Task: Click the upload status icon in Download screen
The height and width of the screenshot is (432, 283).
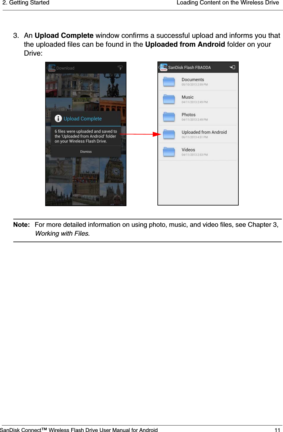Action: [x=120, y=68]
